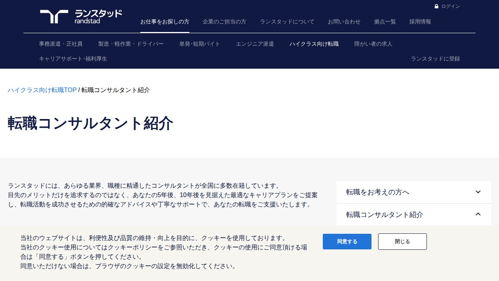
Task: Click the lock icon beside ログイン
Action: coord(437,6)
